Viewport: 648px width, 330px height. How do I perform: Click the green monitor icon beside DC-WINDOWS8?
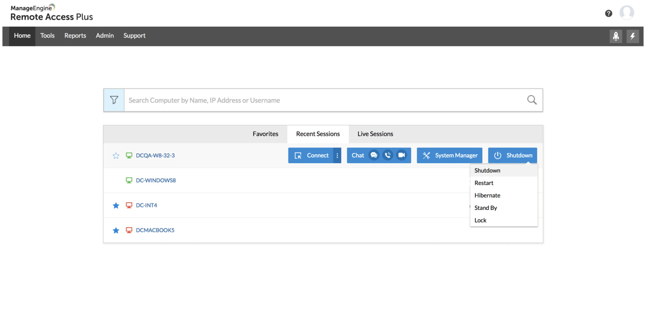coord(129,180)
